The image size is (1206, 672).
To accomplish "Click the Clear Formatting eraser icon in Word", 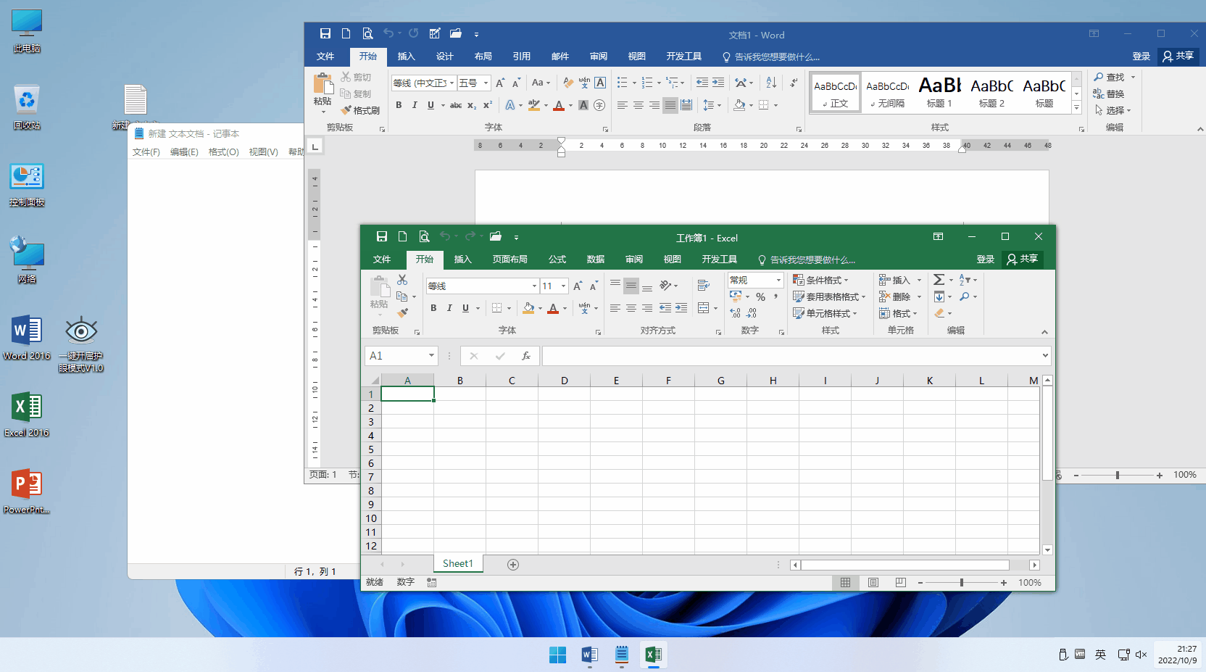I will point(568,83).
